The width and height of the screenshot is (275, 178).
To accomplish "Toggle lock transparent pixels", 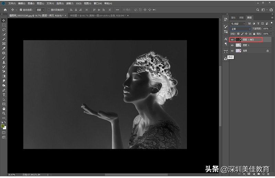I will [x=238, y=34].
